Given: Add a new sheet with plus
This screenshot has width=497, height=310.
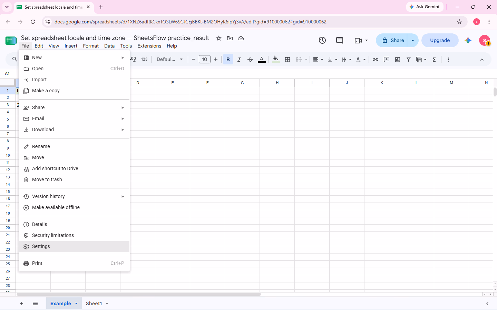Looking at the screenshot, I should pyautogui.click(x=21, y=303).
